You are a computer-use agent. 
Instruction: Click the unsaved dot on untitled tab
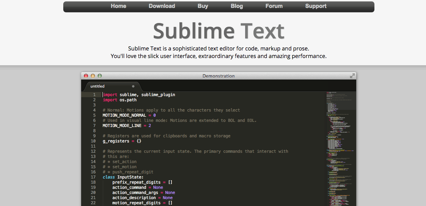tap(133, 86)
